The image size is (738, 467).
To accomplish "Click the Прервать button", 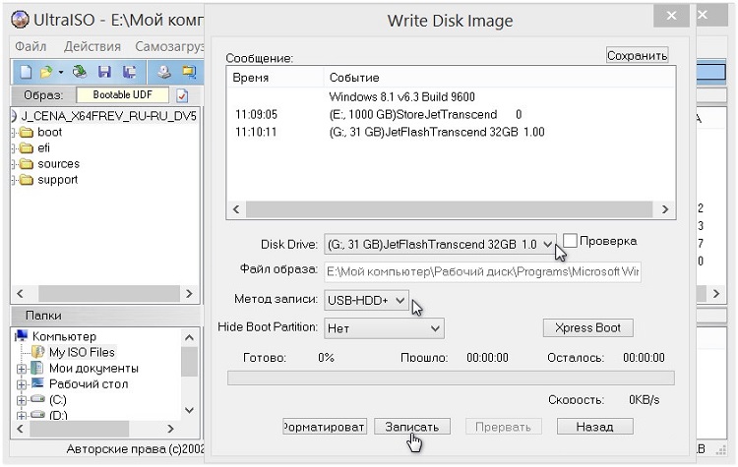I will coord(503,427).
